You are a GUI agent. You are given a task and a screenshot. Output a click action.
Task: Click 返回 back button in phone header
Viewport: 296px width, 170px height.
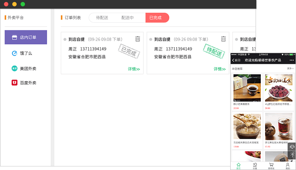click(236, 60)
